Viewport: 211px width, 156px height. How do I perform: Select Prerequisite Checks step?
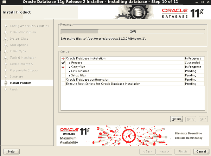tap(24, 70)
